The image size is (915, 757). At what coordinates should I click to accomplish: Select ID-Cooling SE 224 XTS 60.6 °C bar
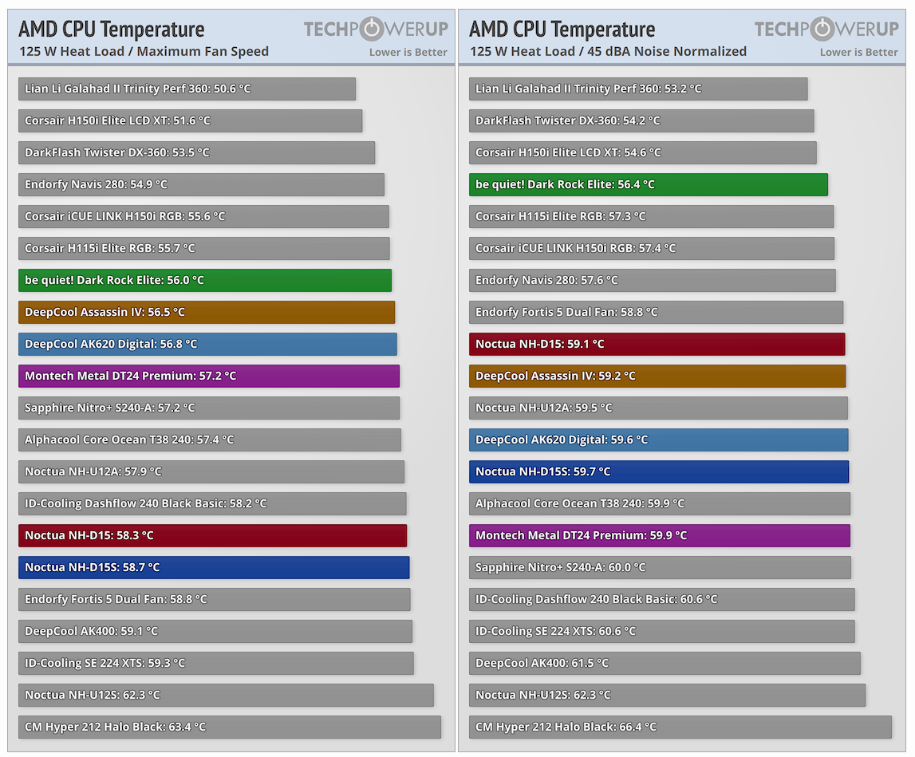tap(662, 632)
